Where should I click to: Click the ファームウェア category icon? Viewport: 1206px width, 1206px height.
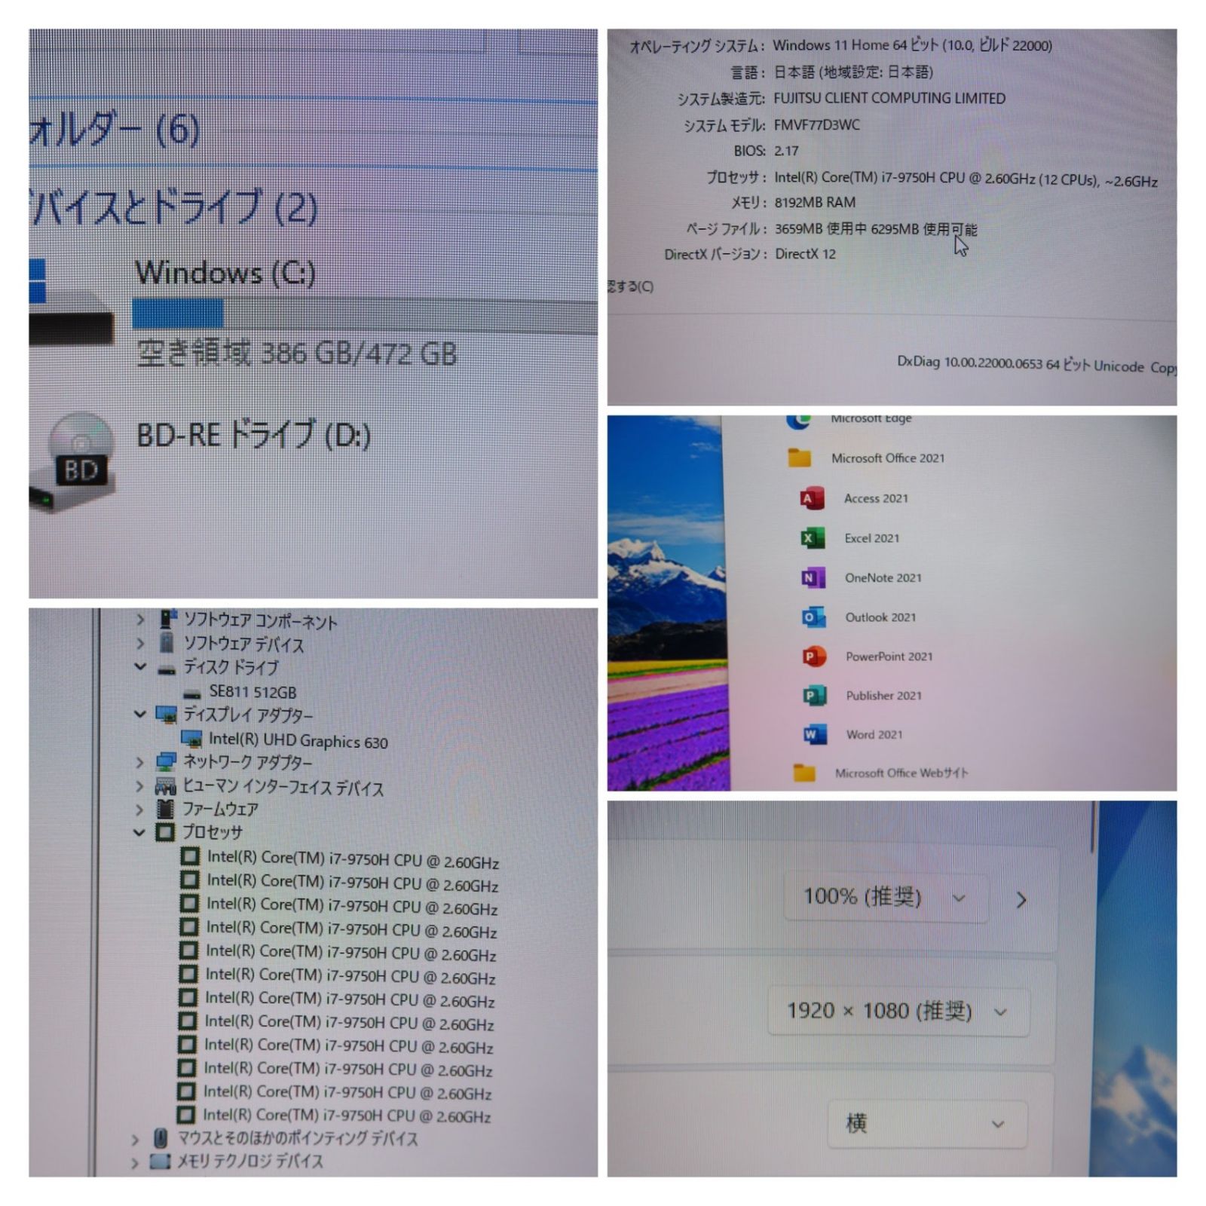coord(165,809)
